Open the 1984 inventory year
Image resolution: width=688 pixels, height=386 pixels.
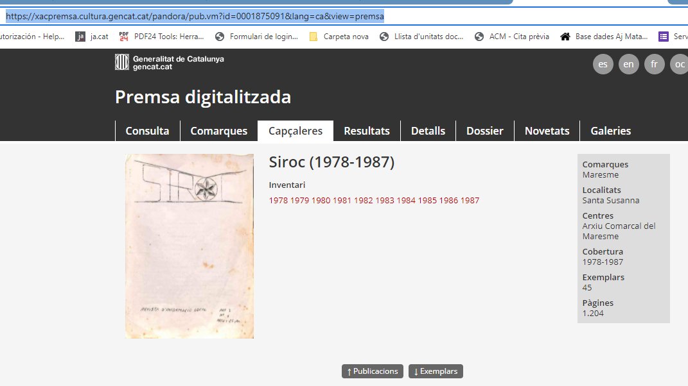(406, 201)
